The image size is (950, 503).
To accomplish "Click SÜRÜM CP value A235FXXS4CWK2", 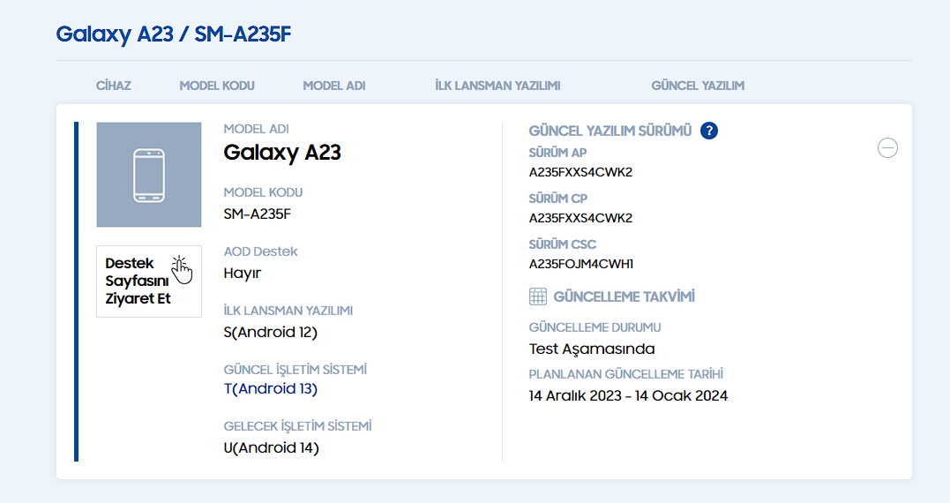I will 580,218.
